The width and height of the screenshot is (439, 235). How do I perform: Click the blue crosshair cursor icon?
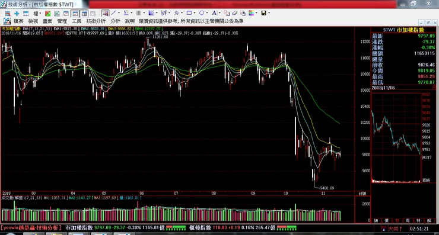(x=17, y=14)
